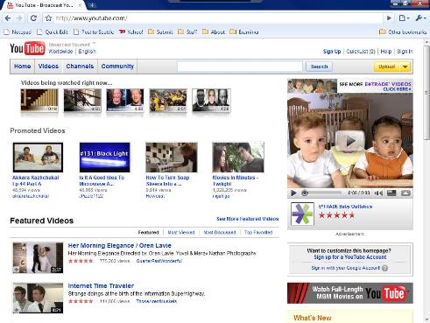Select the Featured filter

tap(148, 232)
